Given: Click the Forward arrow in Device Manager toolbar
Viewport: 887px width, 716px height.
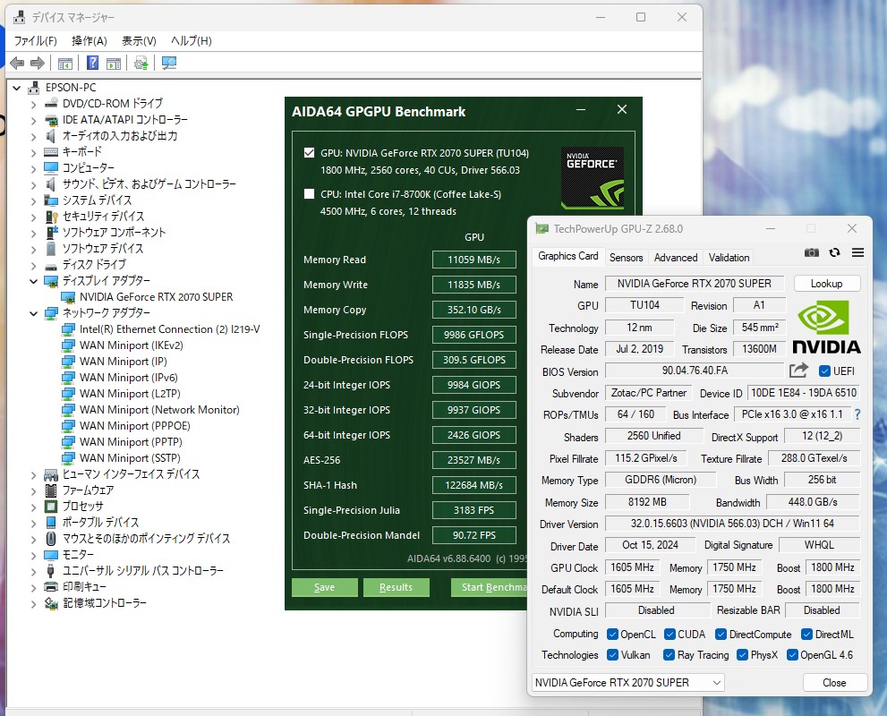Looking at the screenshot, I should [x=38, y=63].
